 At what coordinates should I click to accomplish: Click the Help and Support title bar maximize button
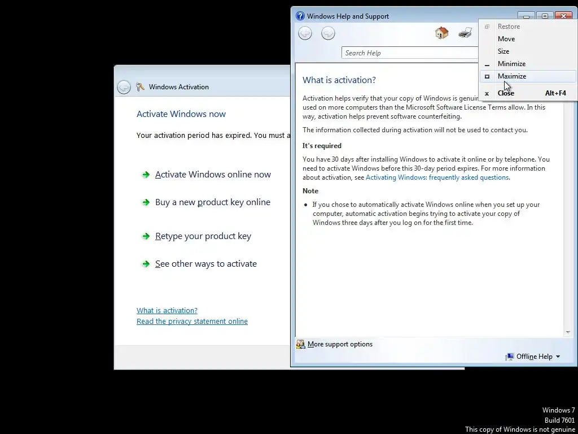pos(545,16)
